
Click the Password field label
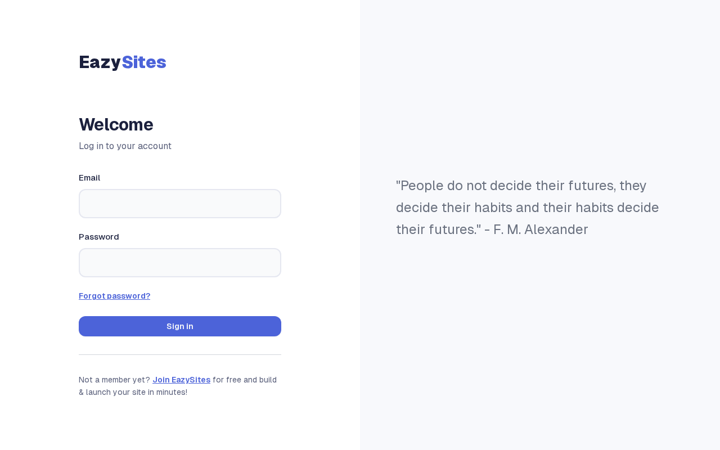[99, 237]
